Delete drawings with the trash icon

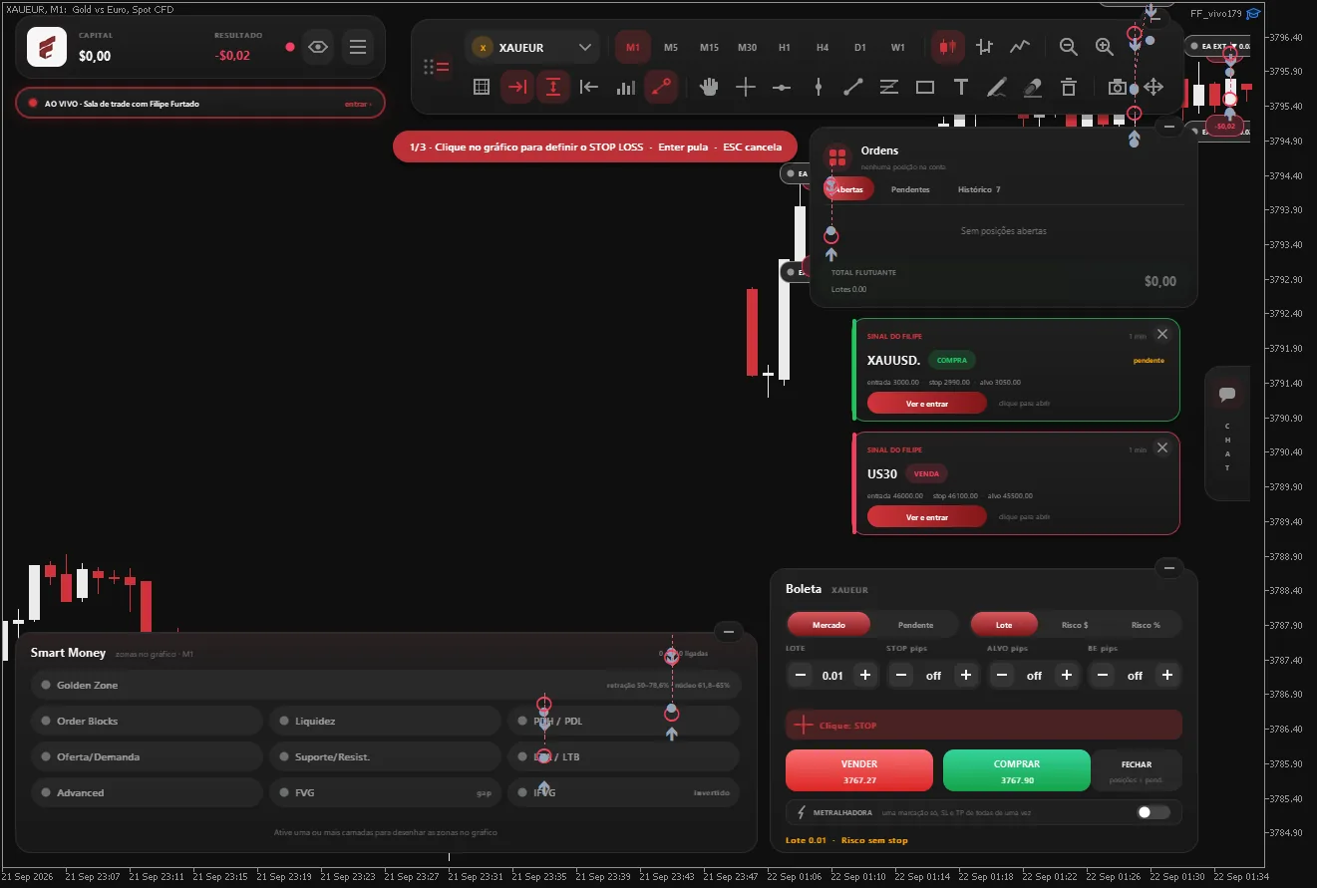coord(1069,87)
